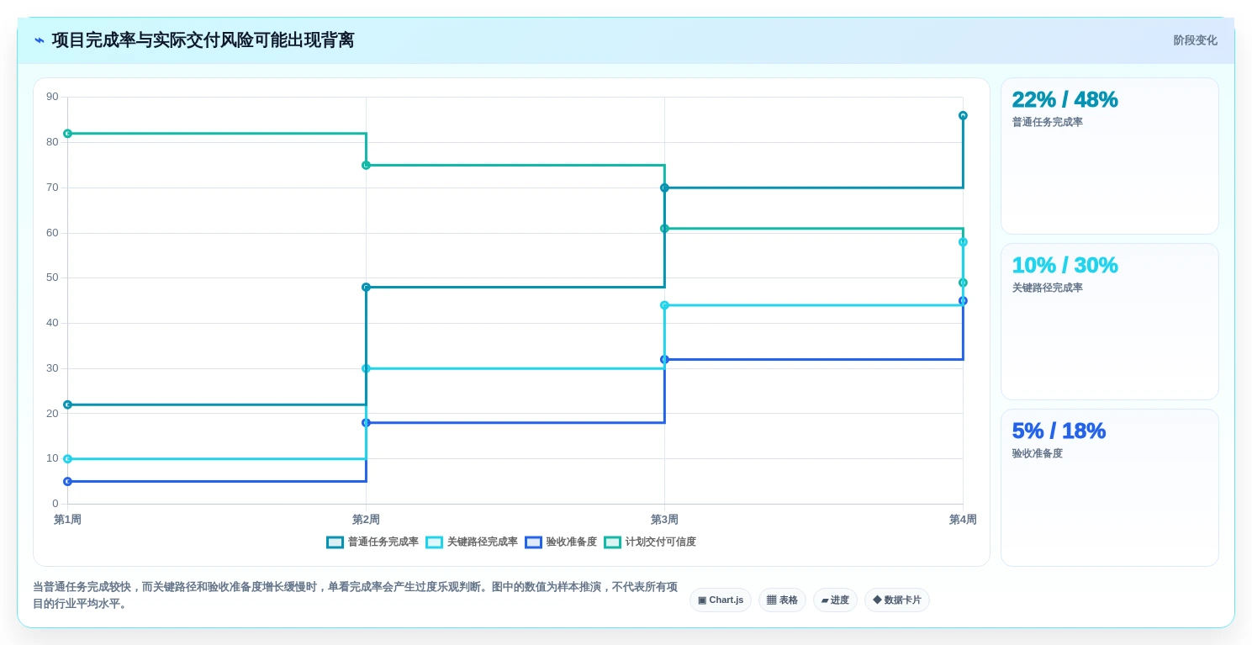Select the 第4周 point at 49 on 计划交付可信度
This screenshot has height=645, width=1252.
[x=963, y=283]
